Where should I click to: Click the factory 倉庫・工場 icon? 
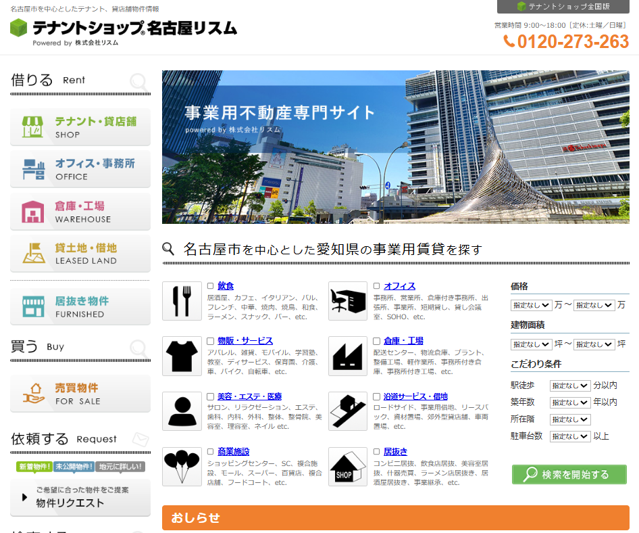tap(348, 356)
